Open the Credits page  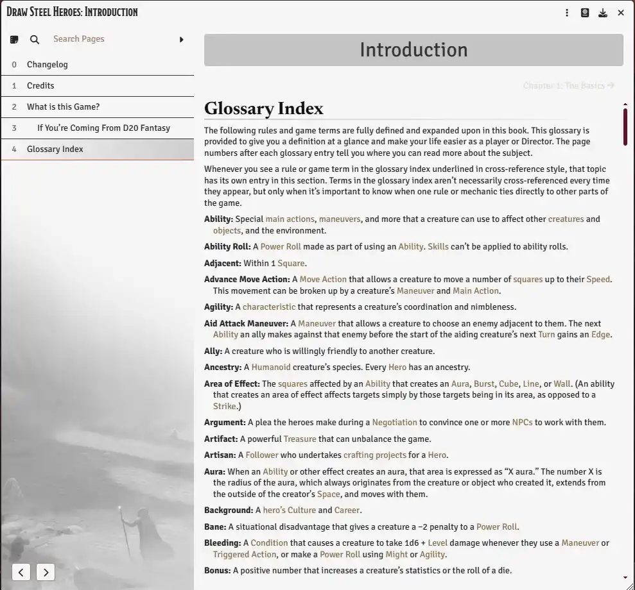tap(40, 85)
